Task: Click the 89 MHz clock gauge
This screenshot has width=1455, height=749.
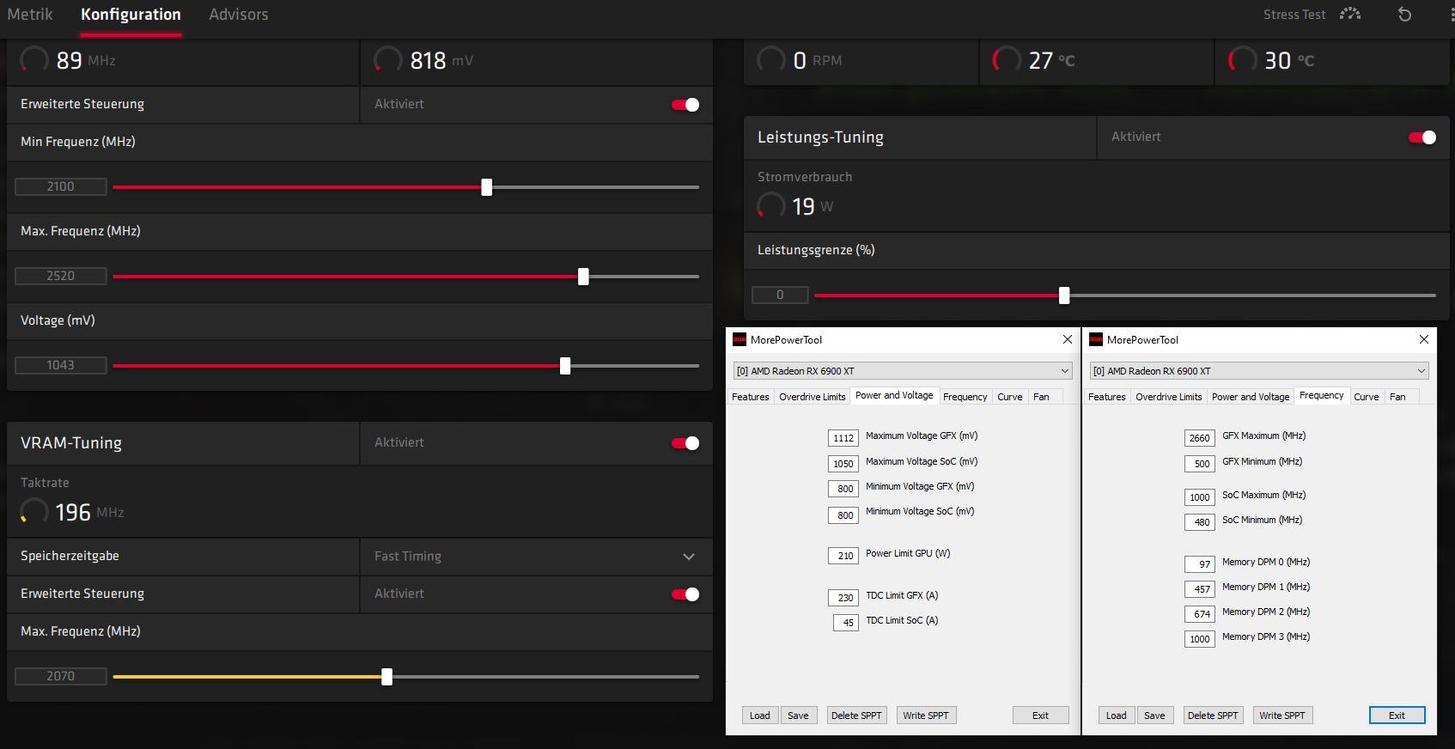Action: (34, 60)
